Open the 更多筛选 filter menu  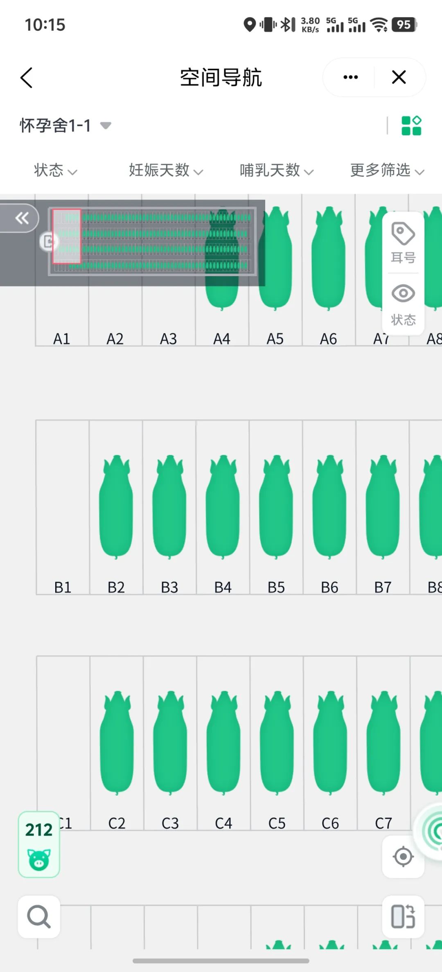click(387, 170)
